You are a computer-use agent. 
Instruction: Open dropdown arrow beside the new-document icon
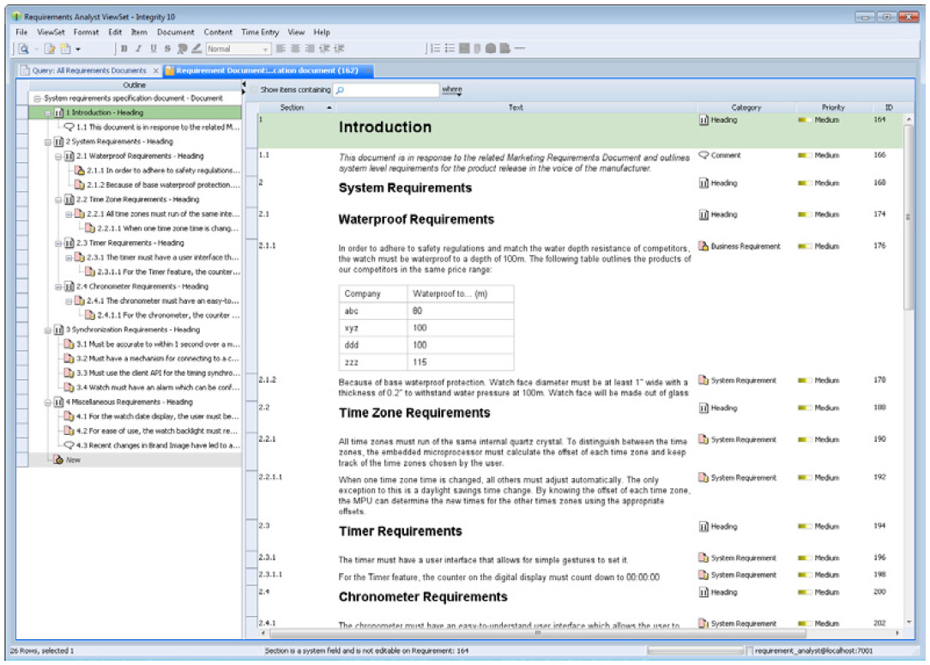tap(78, 49)
